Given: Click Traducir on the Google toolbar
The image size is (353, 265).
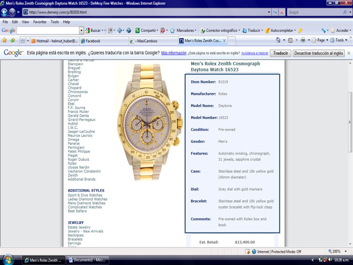Looking at the screenshot, I should tap(252, 31).
